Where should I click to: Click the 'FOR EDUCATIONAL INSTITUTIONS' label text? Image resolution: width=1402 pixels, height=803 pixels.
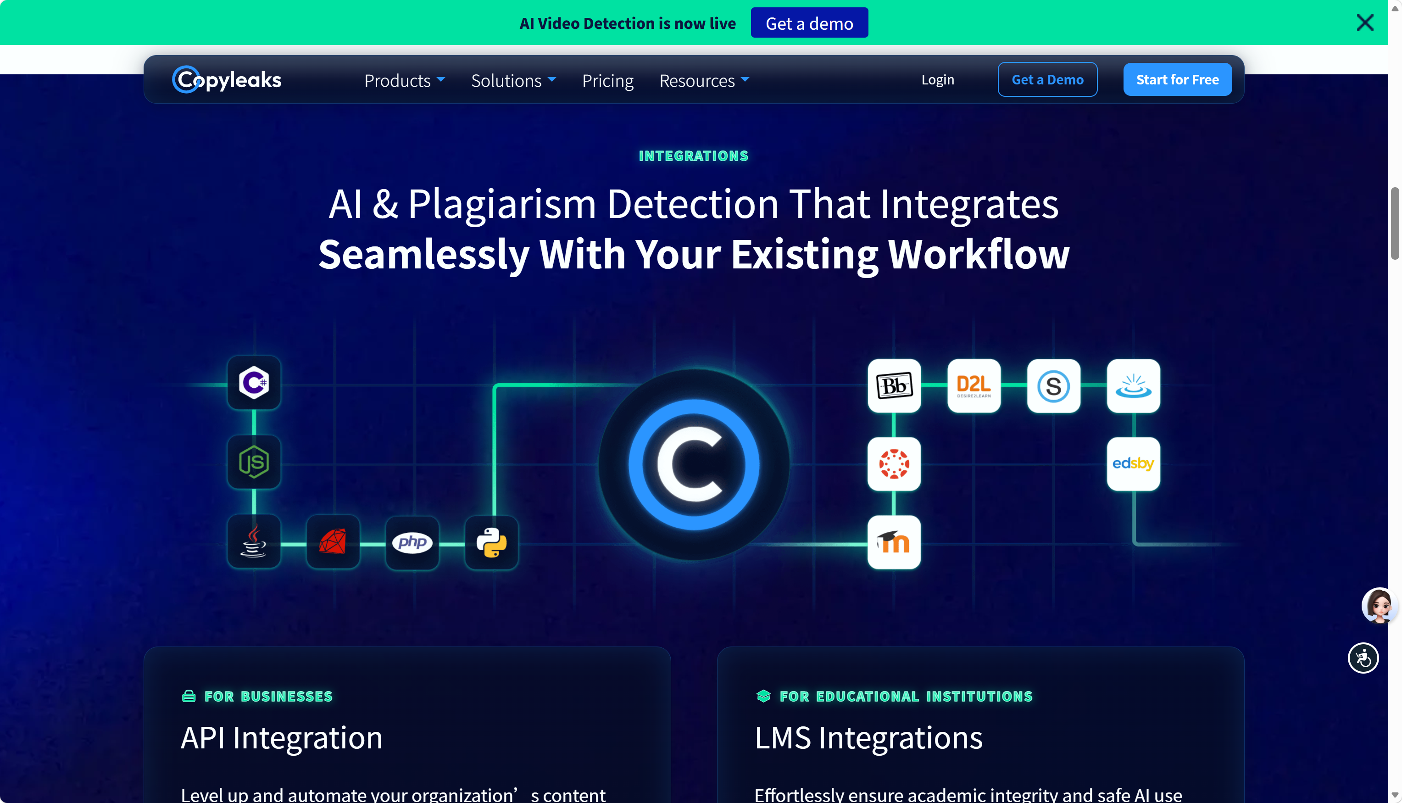click(x=906, y=697)
